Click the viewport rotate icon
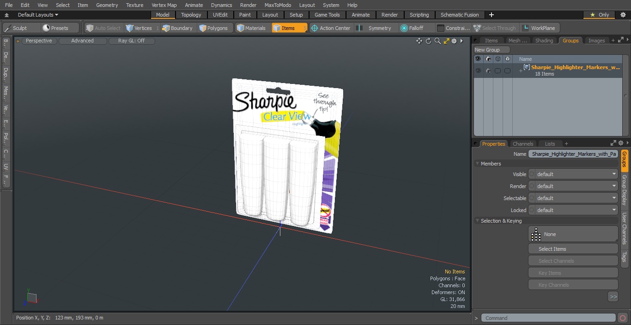 point(428,41)
